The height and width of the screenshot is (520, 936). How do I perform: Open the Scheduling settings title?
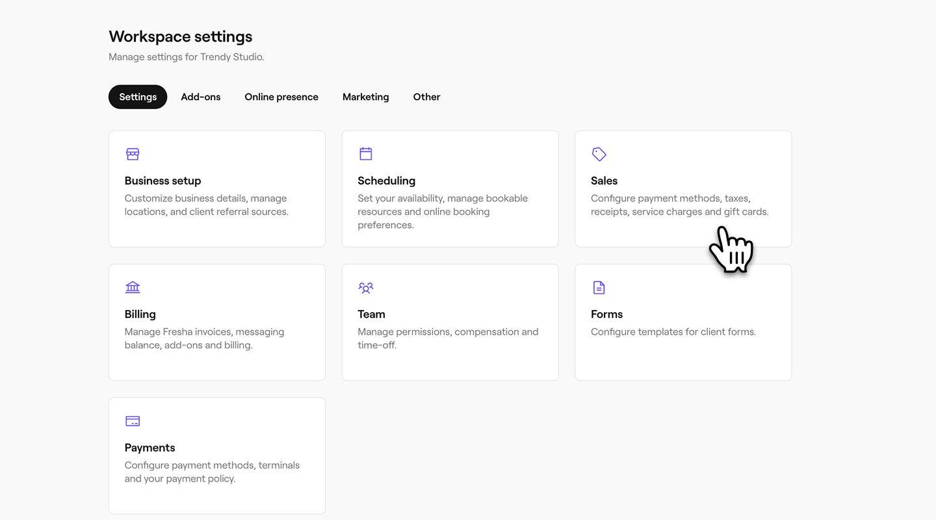coord(387,181)
